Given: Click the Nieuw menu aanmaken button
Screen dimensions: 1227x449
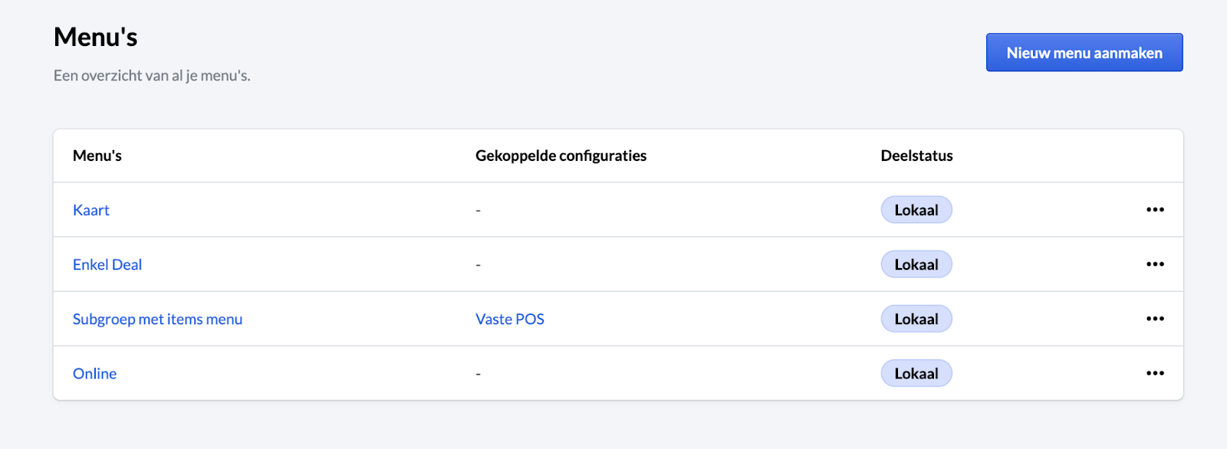Looking at the screenshot, I should [1084, 53].
